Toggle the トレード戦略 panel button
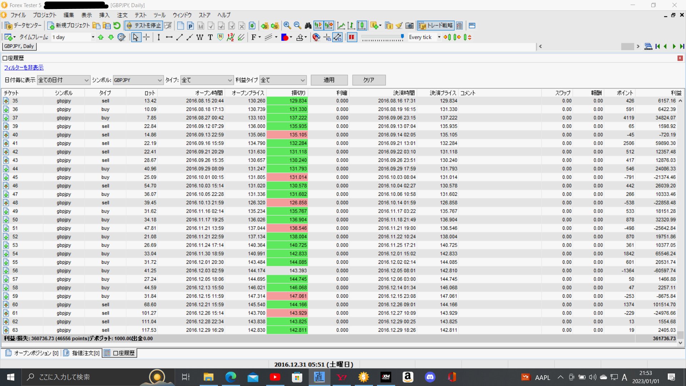Viewport: 686px width, 386px height. [436, 25]
